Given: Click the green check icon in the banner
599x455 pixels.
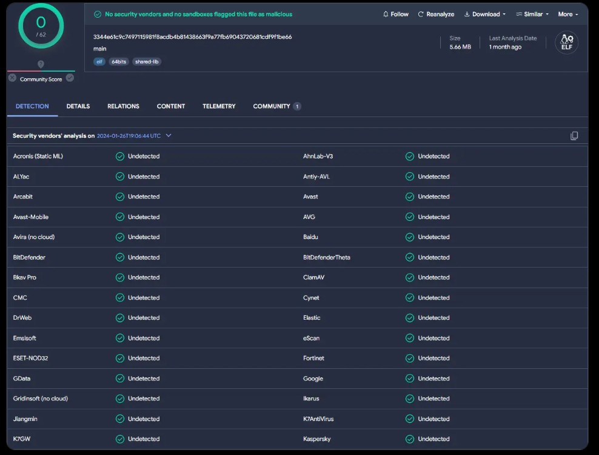Looking at the screenshot, I should point(98,14).
